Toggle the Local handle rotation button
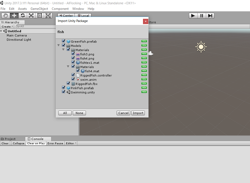 coord(83,15)
